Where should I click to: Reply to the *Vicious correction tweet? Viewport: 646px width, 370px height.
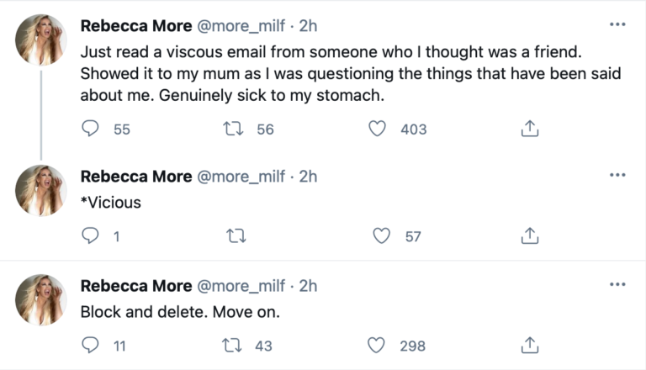(x=91, y=236)
